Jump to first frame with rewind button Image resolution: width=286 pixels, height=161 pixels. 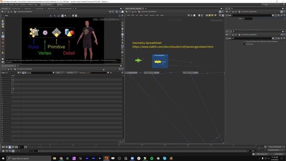(3, 147)
